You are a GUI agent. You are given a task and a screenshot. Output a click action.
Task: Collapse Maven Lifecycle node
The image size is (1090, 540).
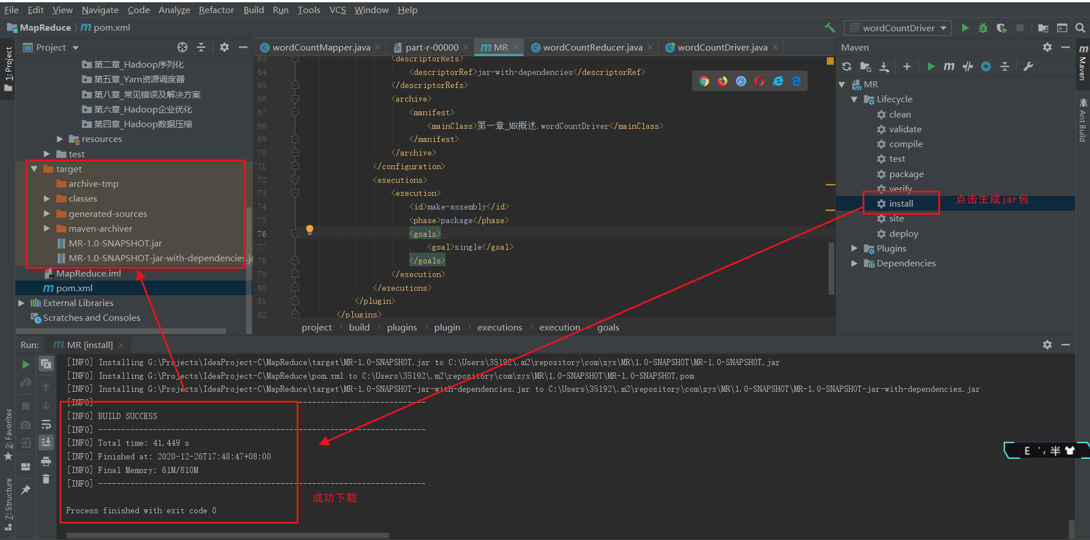pos(854,99)
